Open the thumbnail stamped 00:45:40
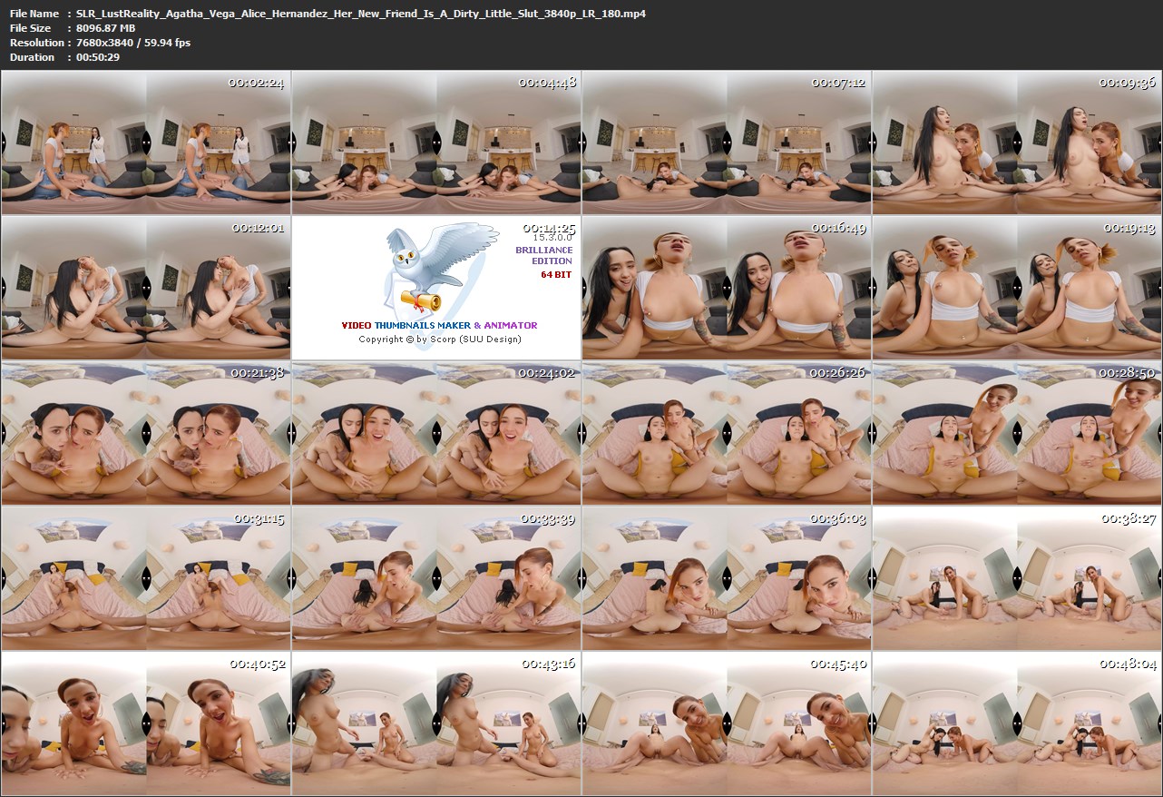 (727, 723)
